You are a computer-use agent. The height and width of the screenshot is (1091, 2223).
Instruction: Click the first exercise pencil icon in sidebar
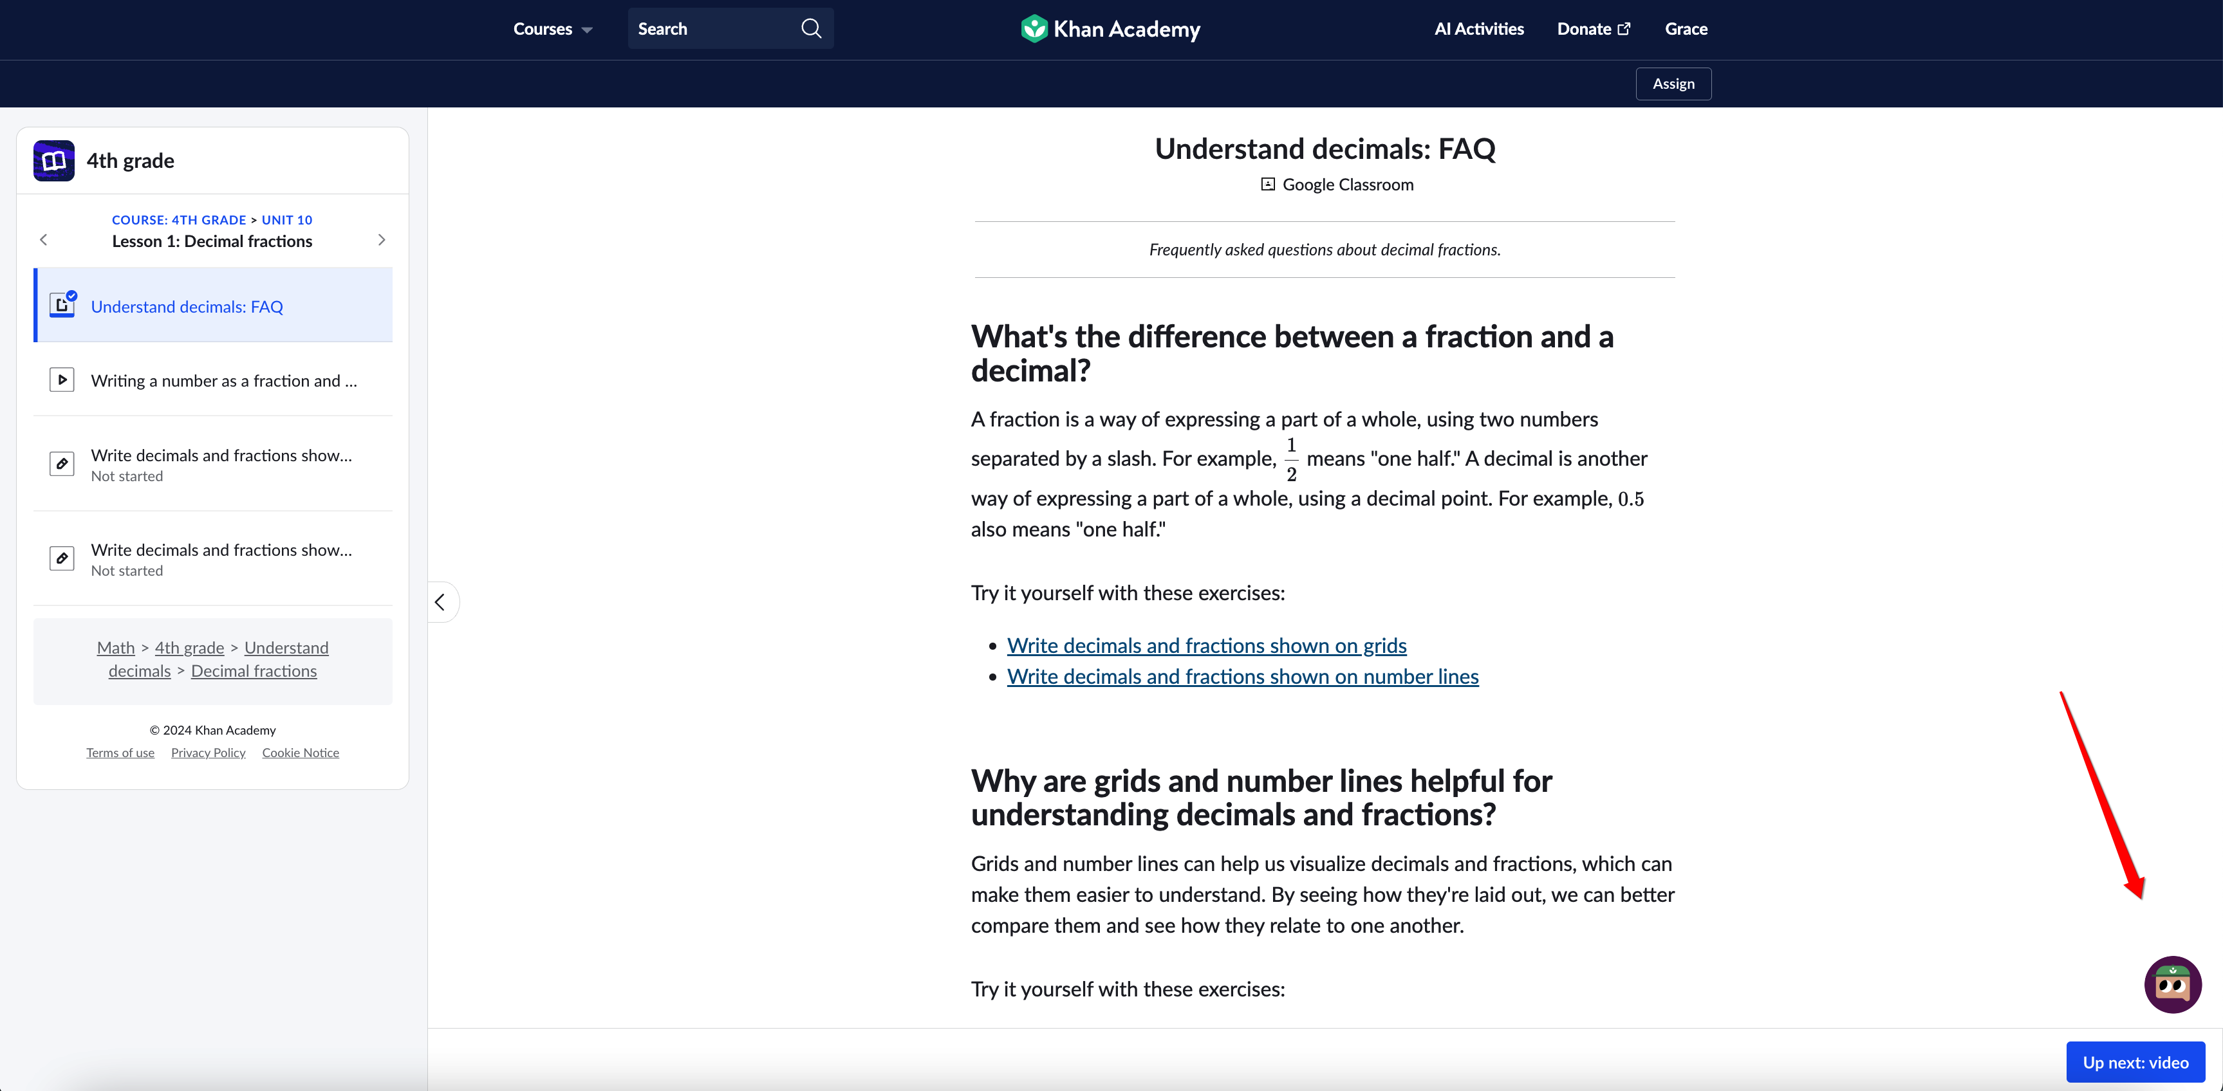pos(62,463)
